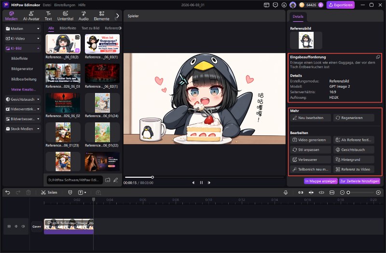
Task: Click the Gesichtstausch button in Bearbeiten
Action: click(354, 150)
